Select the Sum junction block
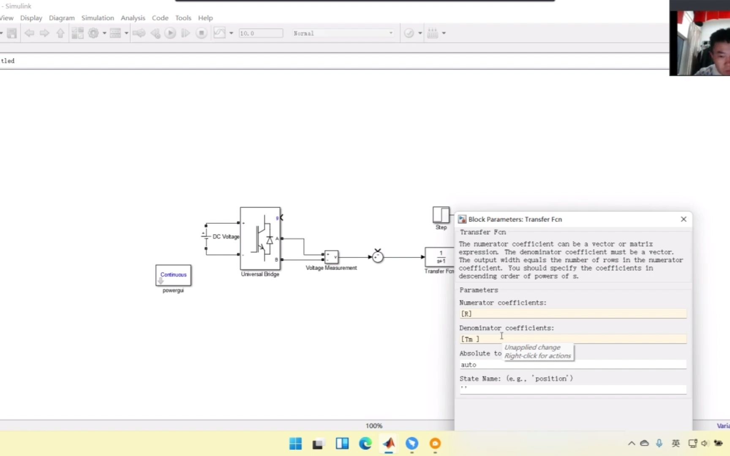730x456 pixels. (x=378, y=257)
